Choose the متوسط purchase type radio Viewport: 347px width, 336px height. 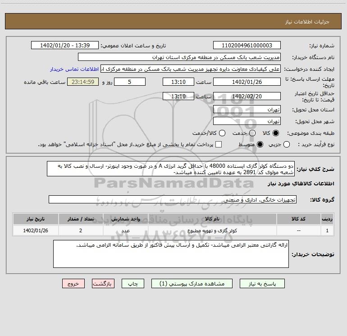pos(260,145)
